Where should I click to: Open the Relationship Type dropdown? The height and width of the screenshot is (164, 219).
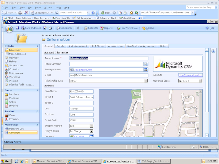[146, 81]
